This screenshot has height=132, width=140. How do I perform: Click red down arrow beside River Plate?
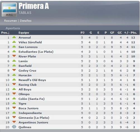point(14,56)
